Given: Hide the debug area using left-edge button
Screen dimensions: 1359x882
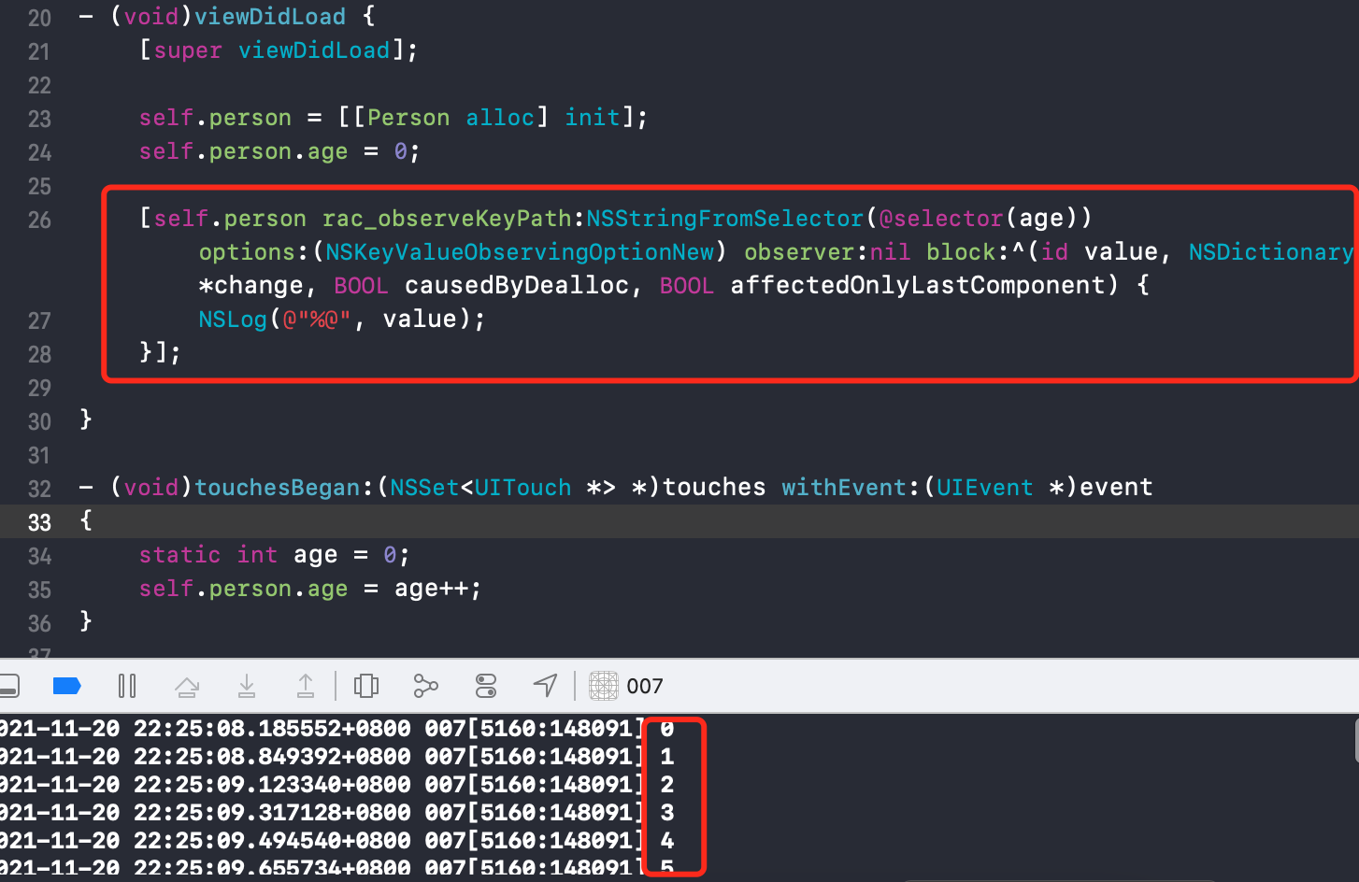Looking at the screenshot, I should 9,687.
